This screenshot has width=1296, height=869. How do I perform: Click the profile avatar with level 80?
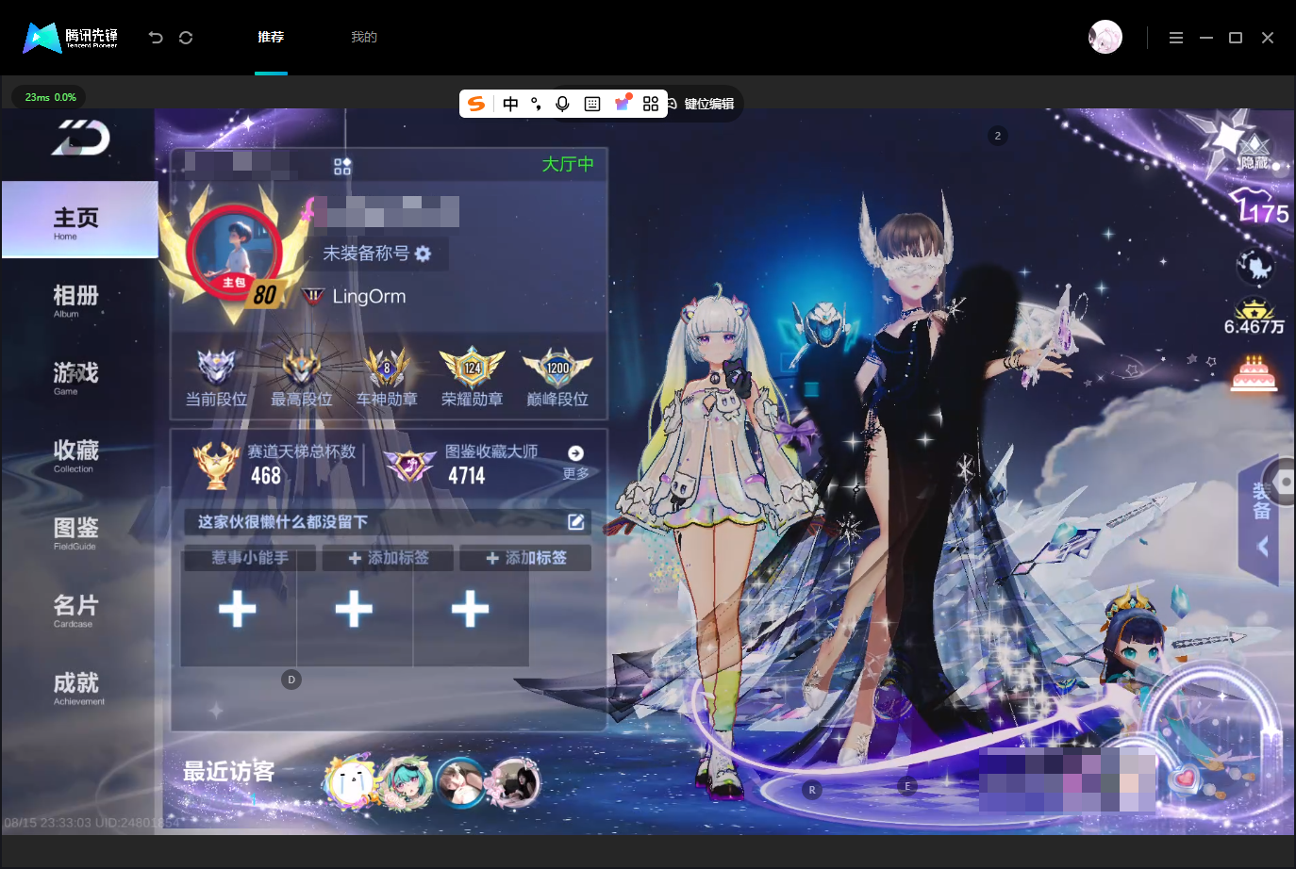(234, 252)
